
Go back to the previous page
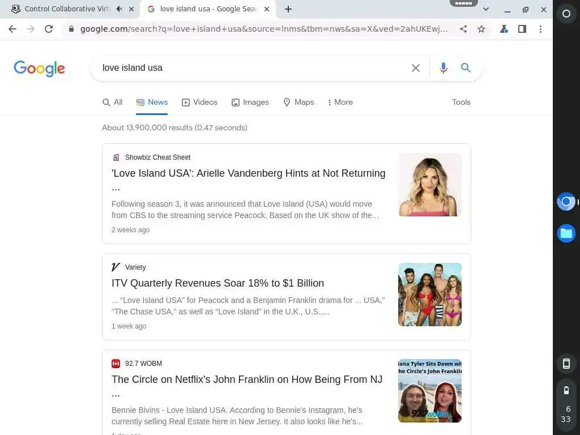point(12,29)
